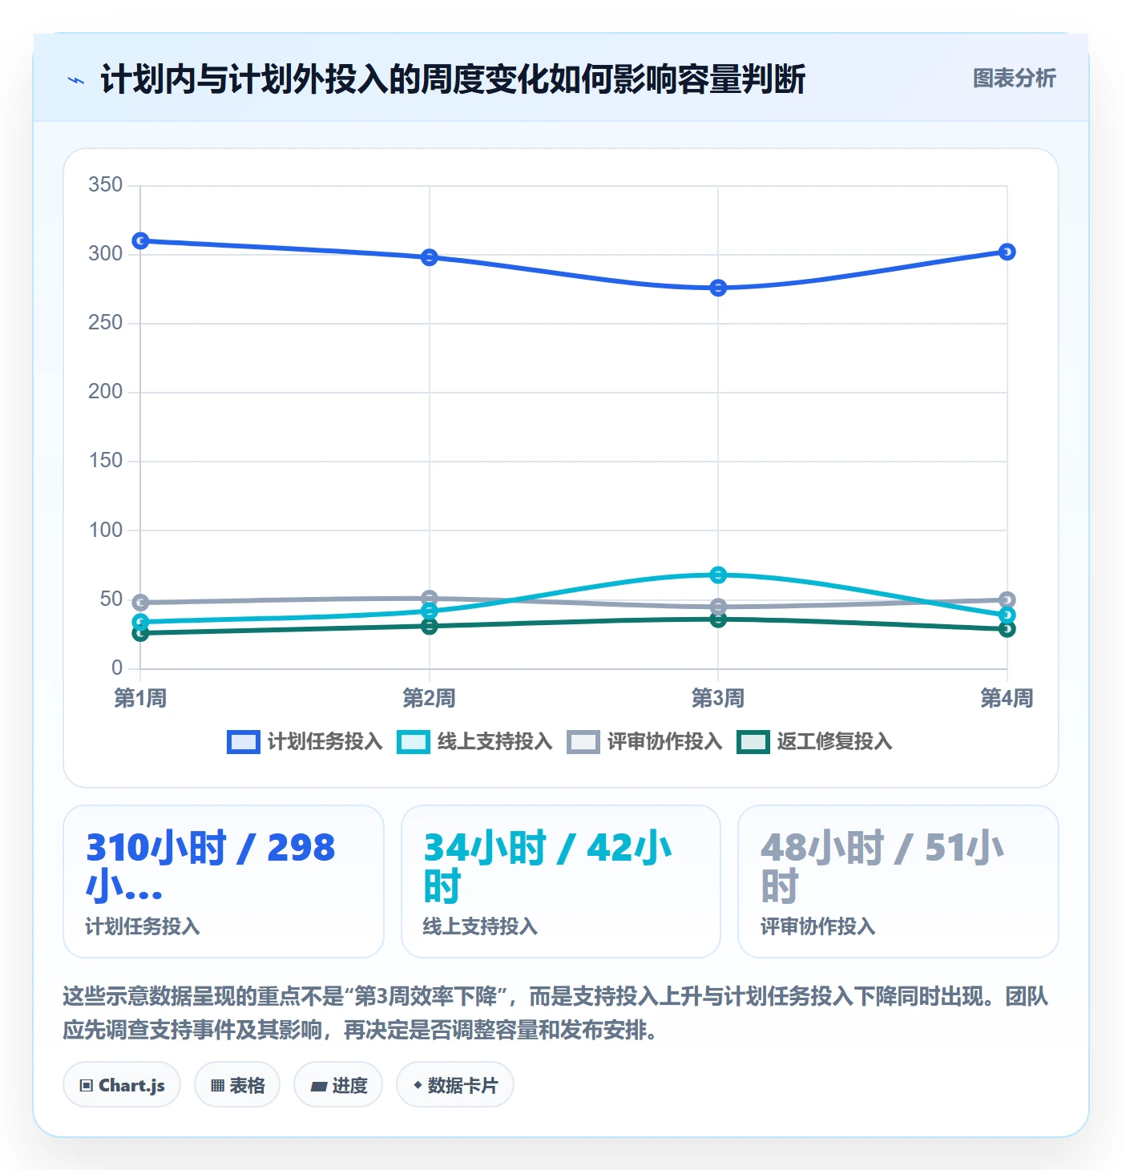Select 返工修复投入 data point at 第1周
This screenshot has height=1170, width=1122.
pyautogui.click(x=140, y=633)
